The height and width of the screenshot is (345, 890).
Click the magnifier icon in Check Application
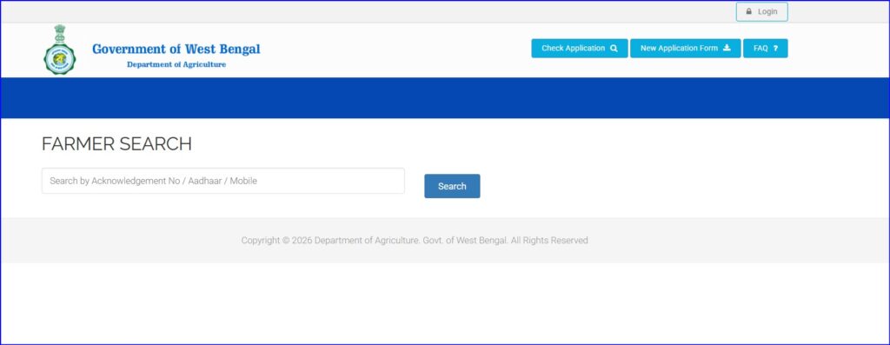614,49
